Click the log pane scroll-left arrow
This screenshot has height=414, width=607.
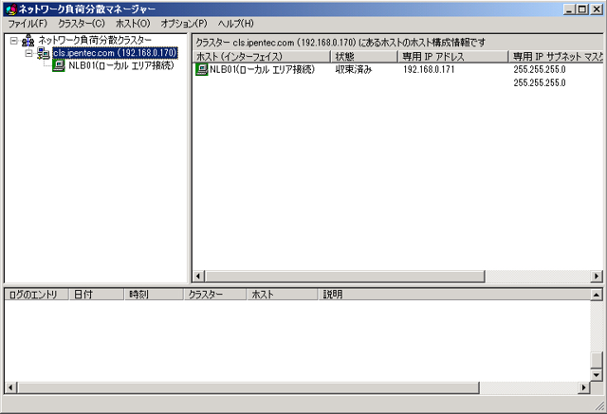[10, 387]
